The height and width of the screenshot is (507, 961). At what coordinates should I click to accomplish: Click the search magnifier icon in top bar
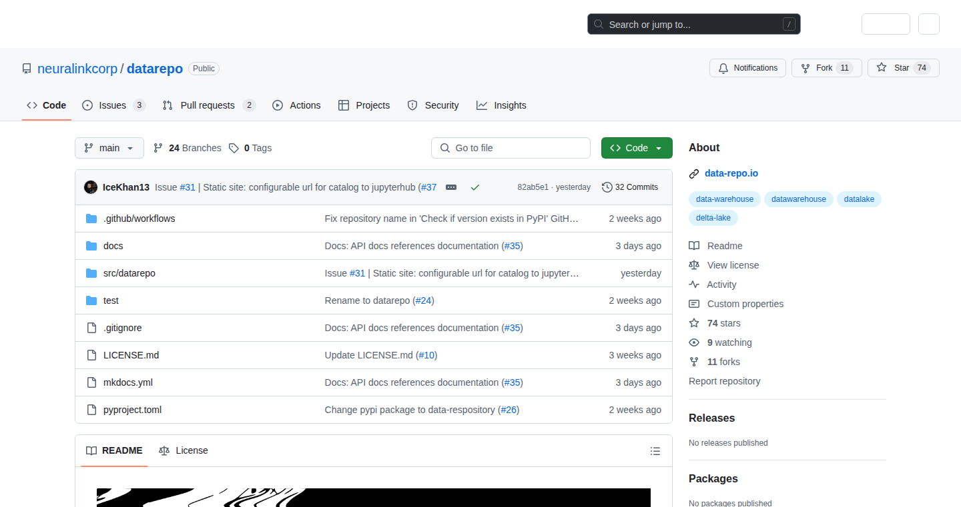click(x=599, y=25)
